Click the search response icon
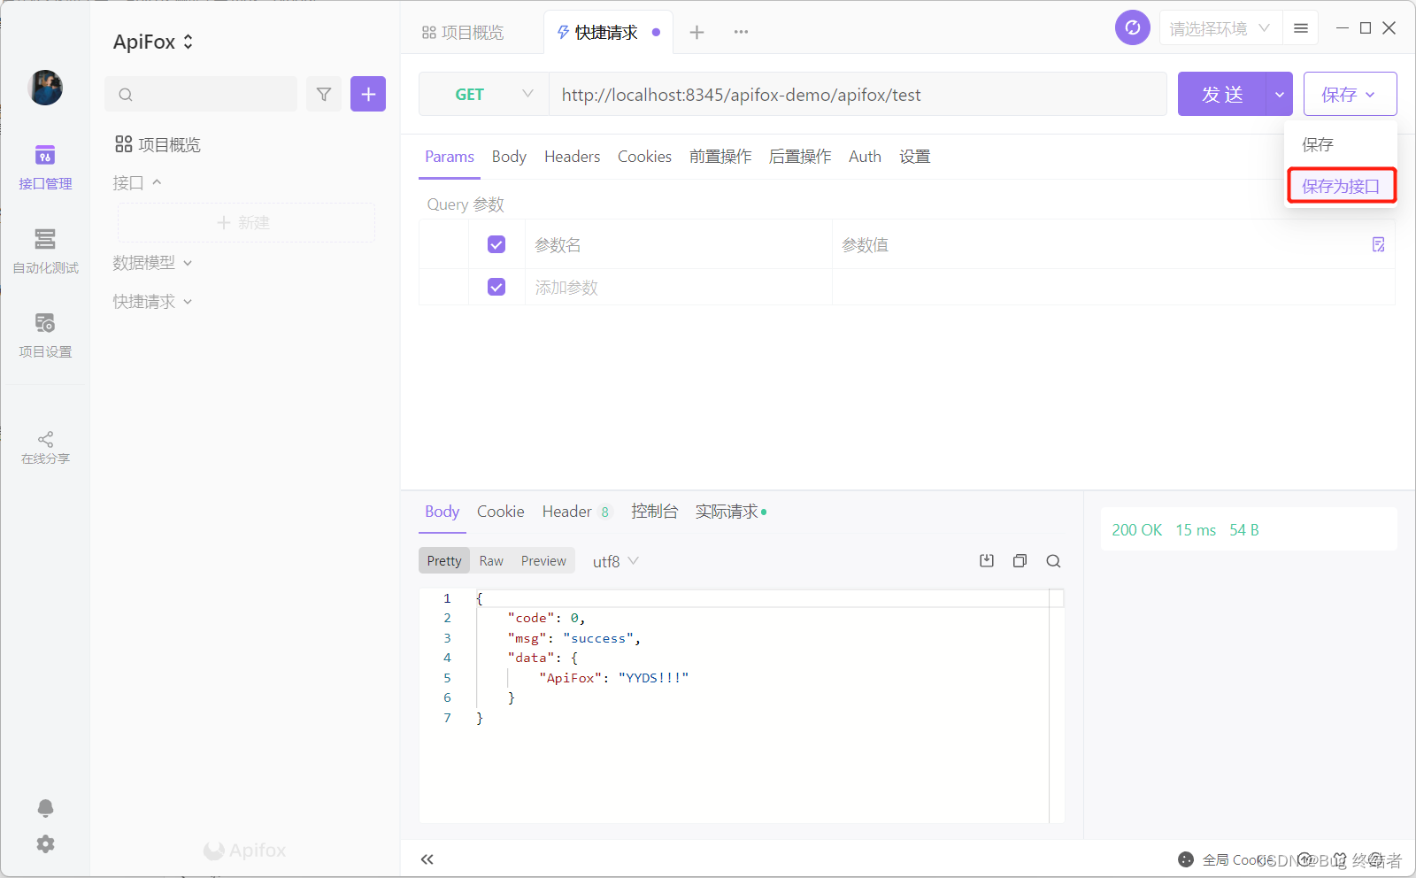This screenshot has width=1416, height=878. pyautogui.click(x=1053, y=561)
